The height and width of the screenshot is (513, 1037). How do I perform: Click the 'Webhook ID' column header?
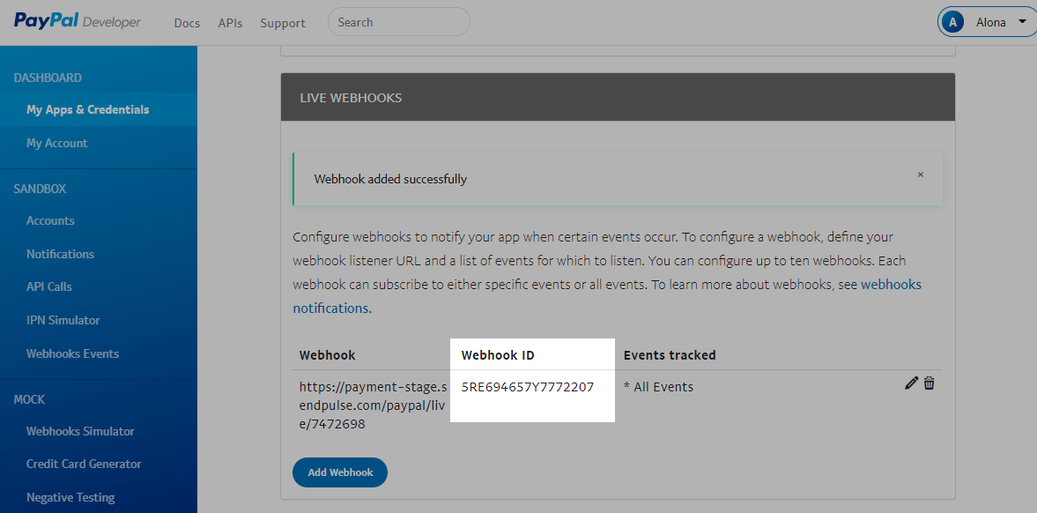tap(498, 355)
